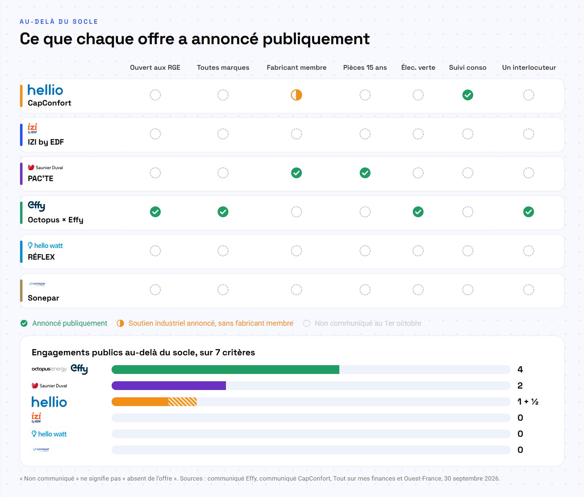584x497 pixels.
Task: Click the 'PAC'TE' row label
Action: point(41,179)
